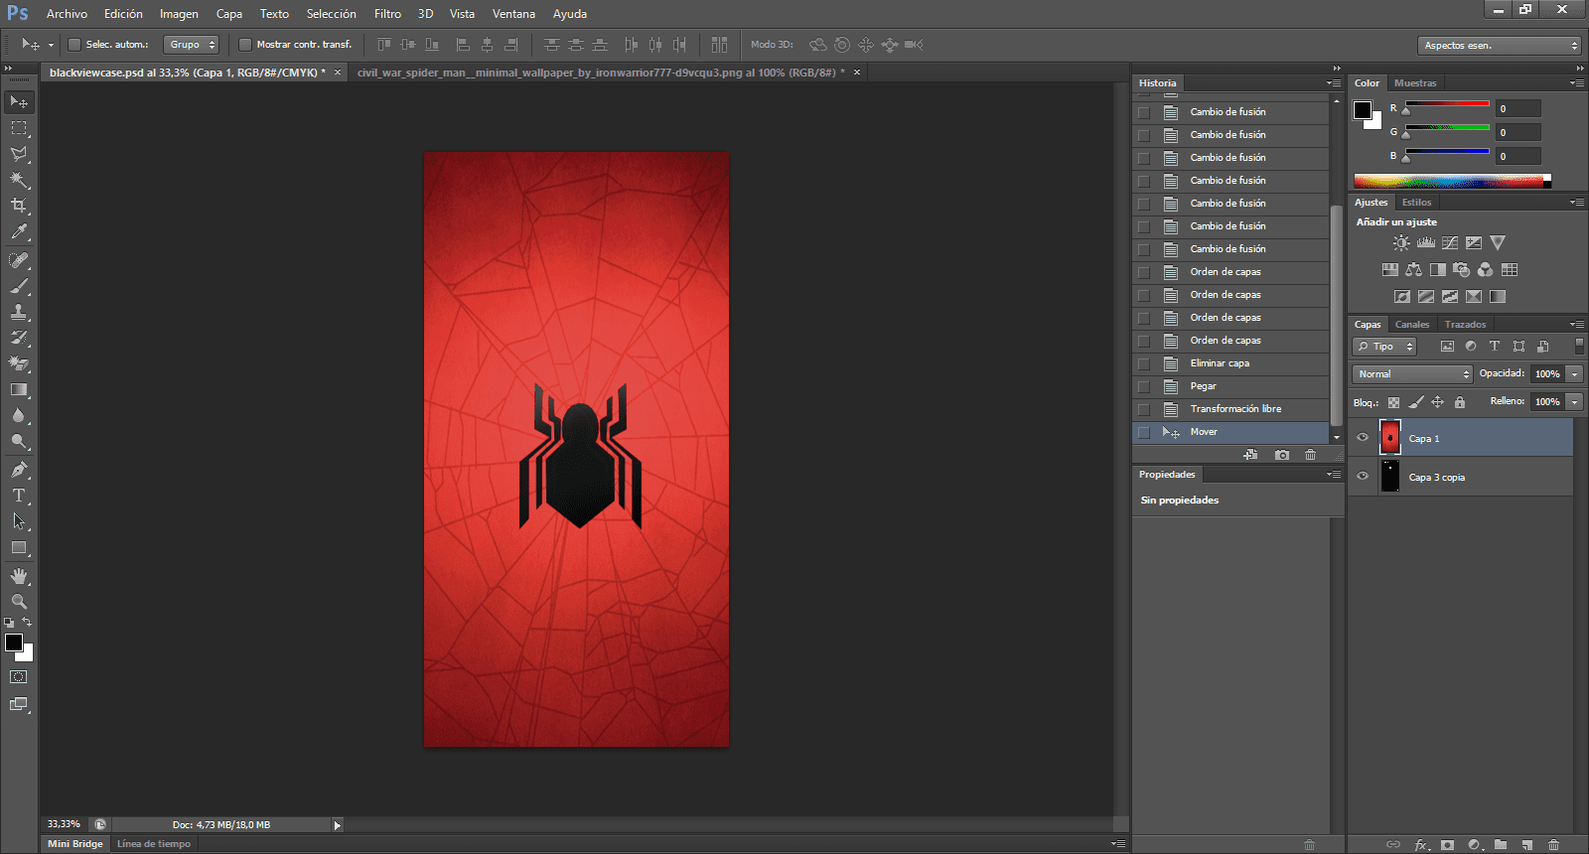The width and height of the screenshot is (1589, 854).
Task: Open the Grupo auto-select dropdown
Action: point(191,45)
